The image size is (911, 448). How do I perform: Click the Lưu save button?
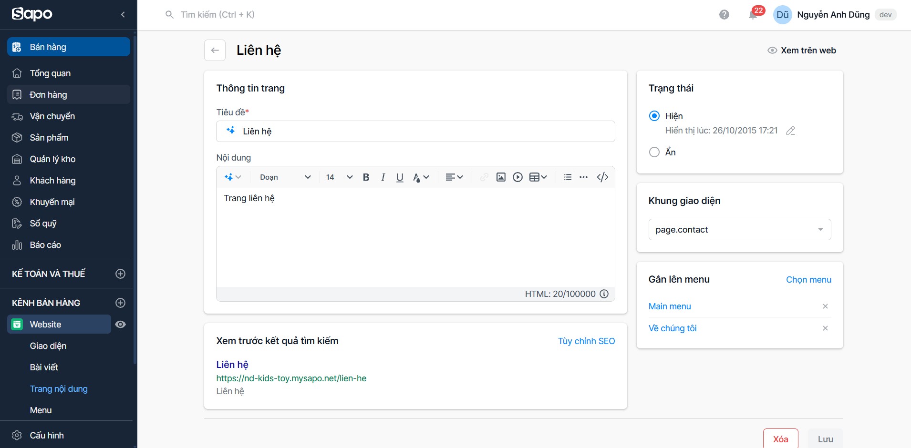pyautogui.click(x=826, y=438)
